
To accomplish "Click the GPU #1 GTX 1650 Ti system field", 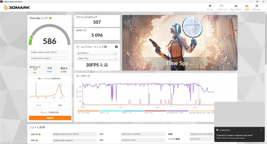I will (x=74, y=134).
